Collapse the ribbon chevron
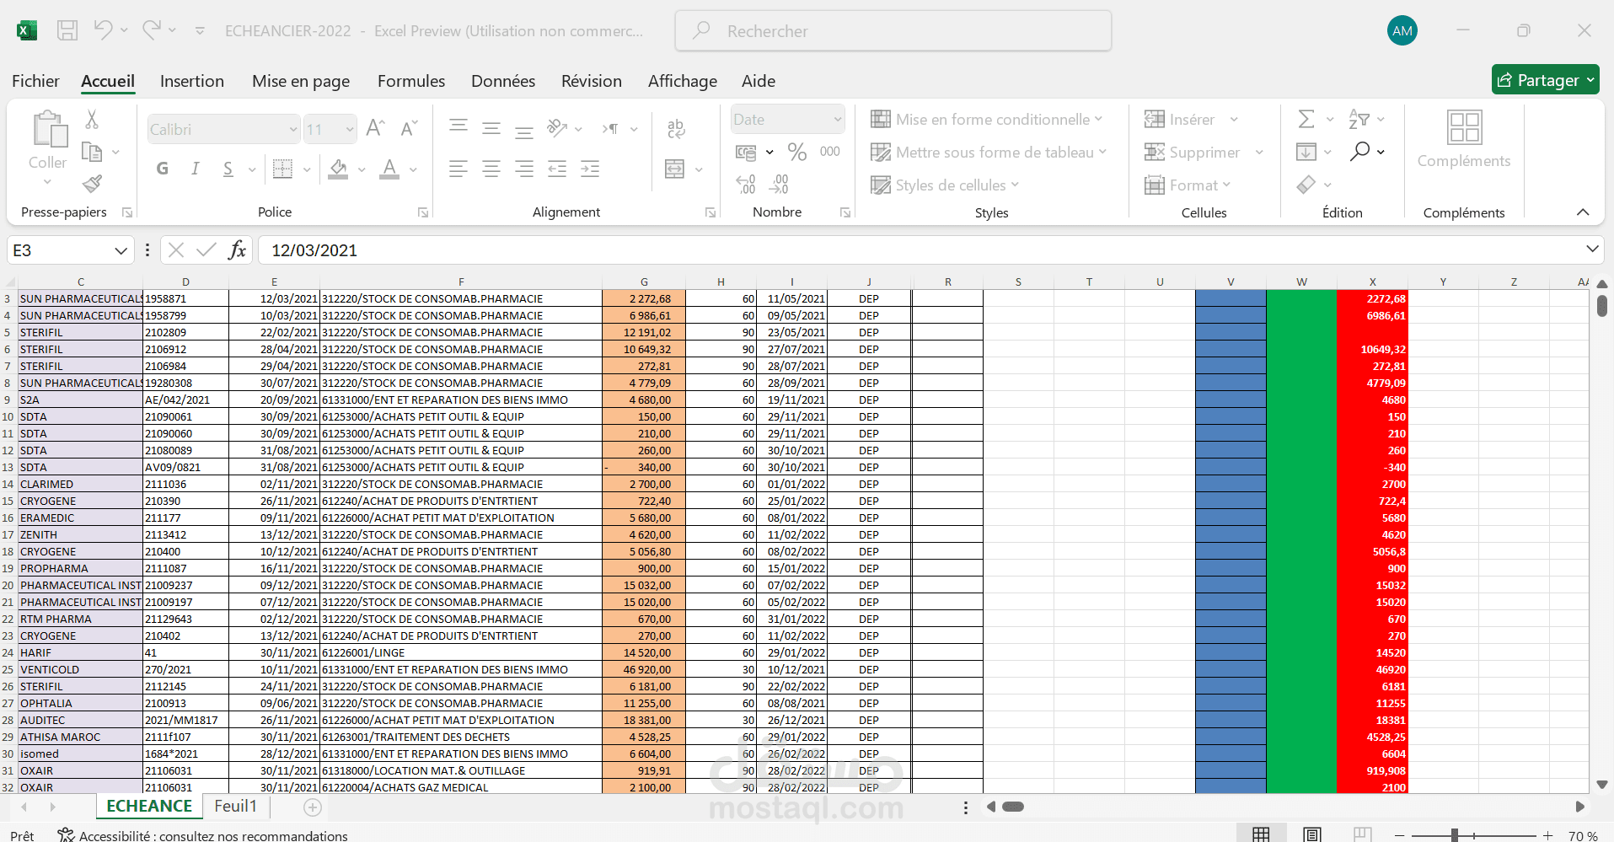The height and width of the screenshot is (842, 1614). tap(1583, 212)
